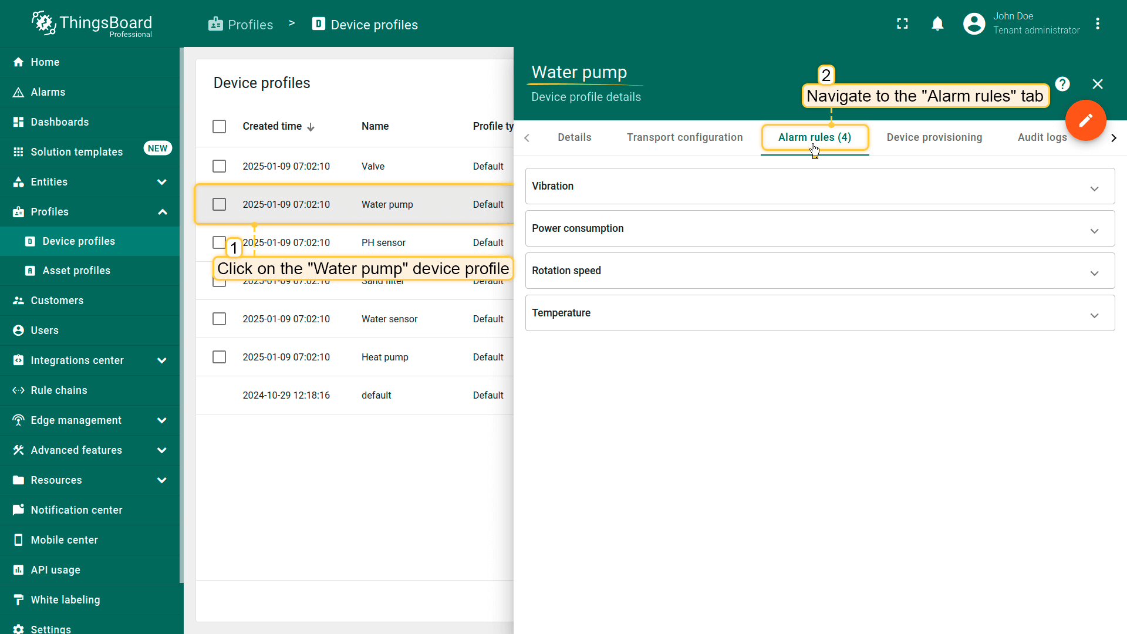This screenshot has height=634, width=1127.
Task: Open the help question mark icon
Action: pos(1062,84)
